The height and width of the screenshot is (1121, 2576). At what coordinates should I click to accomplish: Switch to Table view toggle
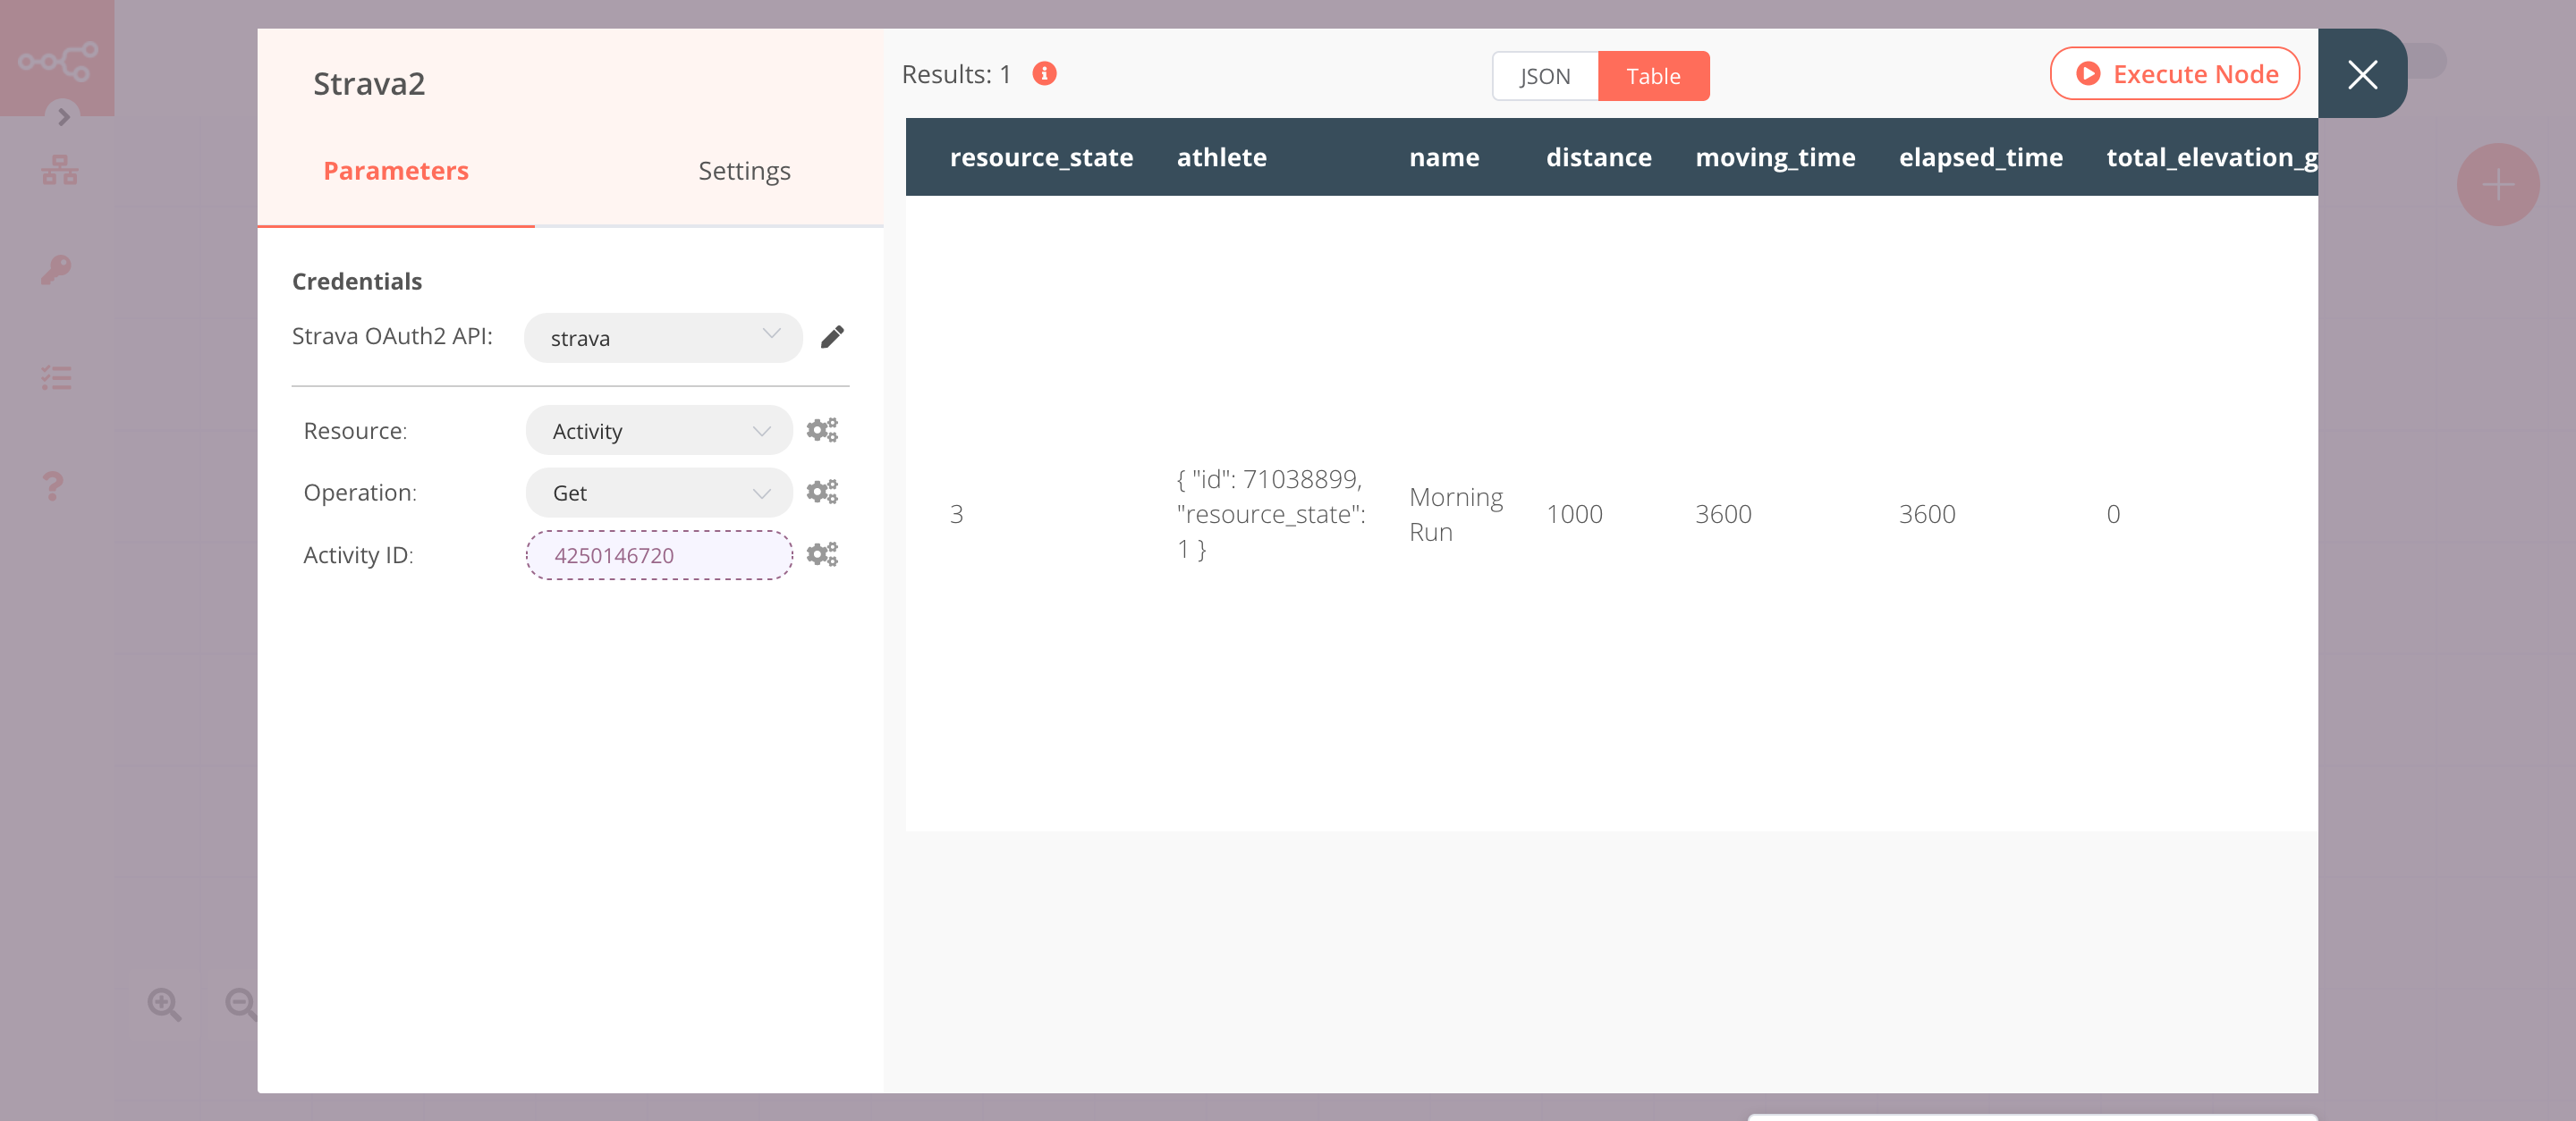tap(1655, 75)
